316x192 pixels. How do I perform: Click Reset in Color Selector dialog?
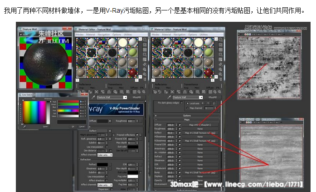[45, 127]
